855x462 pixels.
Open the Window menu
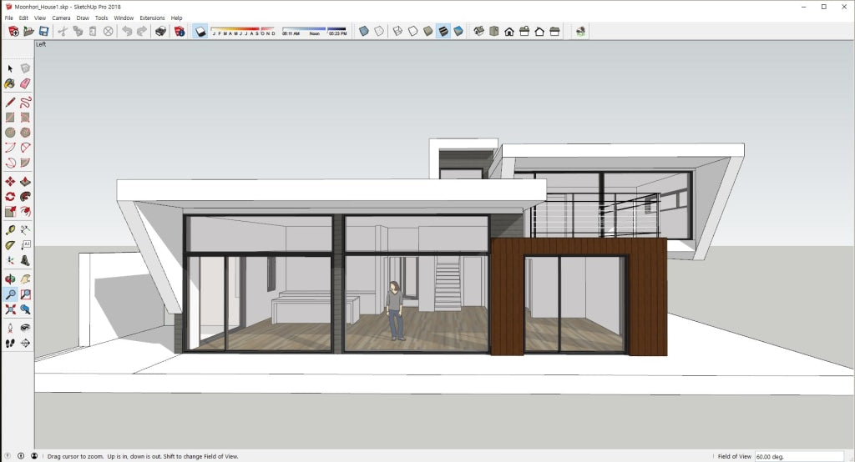click(124, 18)
